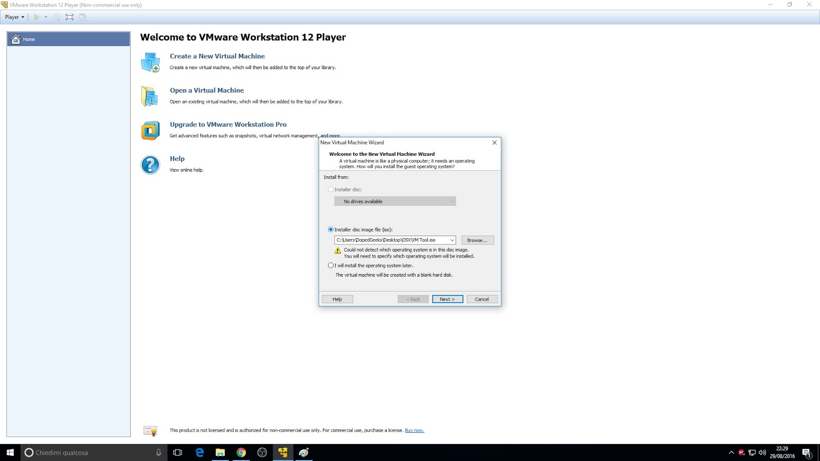Screen dimensions: 820x461
Task: Click the Help heading link
Action: (x=177, y=159)
